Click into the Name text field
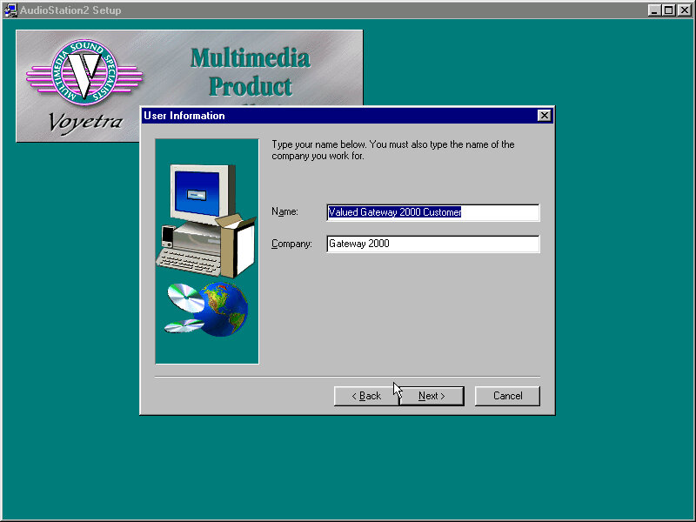Image resolution: width=696 pixels, height=522 pixels. pyautogui.click(x=432, y=212)
